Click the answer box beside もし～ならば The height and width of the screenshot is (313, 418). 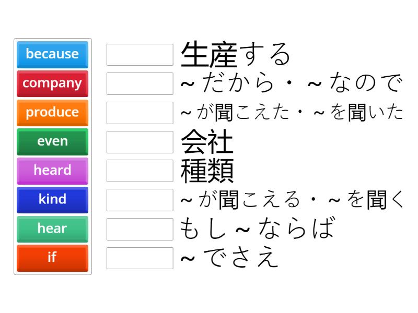click(x=139, y=229)
